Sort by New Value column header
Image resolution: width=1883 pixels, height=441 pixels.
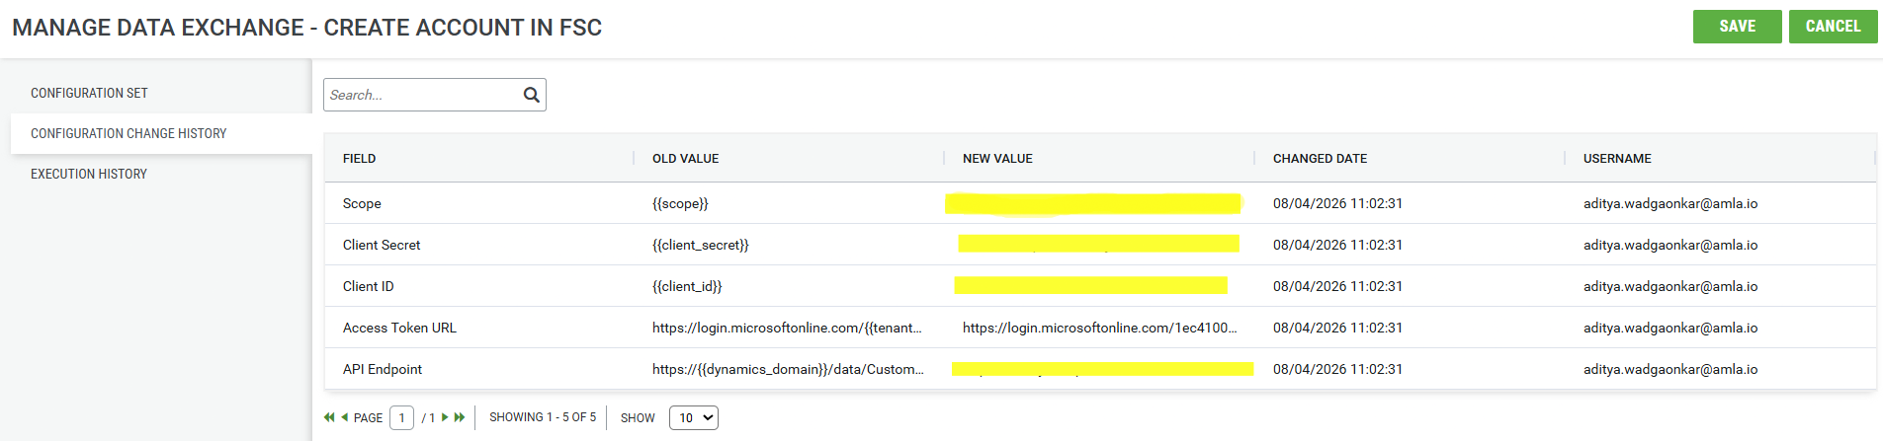997,158
